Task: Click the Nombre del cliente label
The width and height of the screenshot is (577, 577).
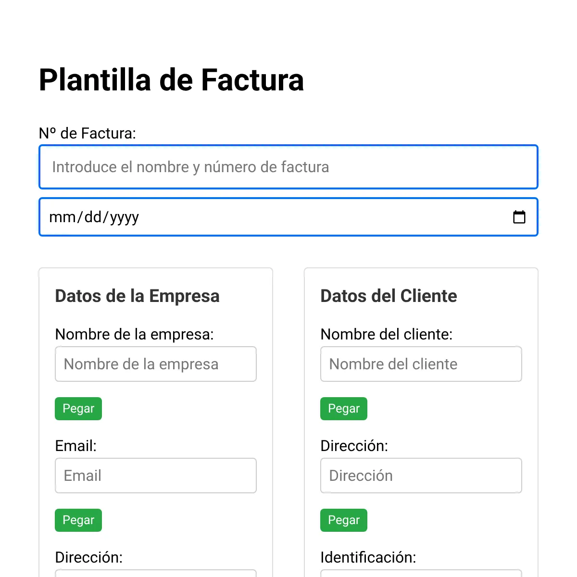Action: point(387,334)
